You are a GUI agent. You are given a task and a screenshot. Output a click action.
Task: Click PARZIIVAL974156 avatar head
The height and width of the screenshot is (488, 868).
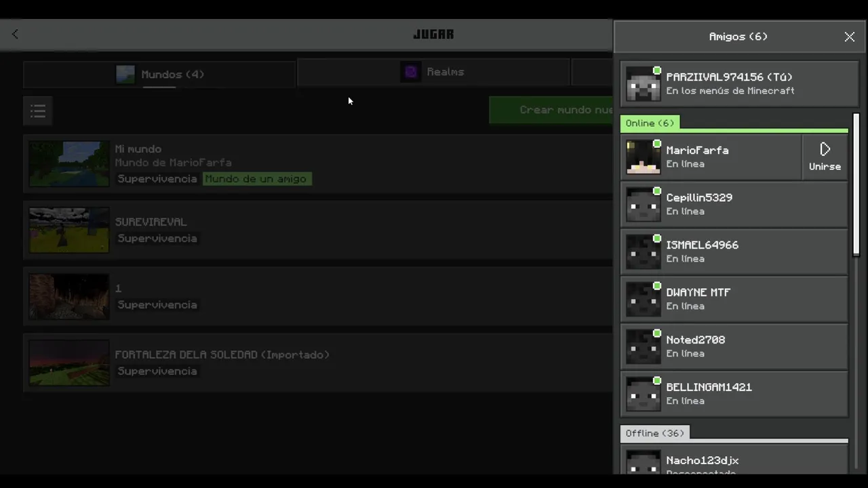point(643,84)
